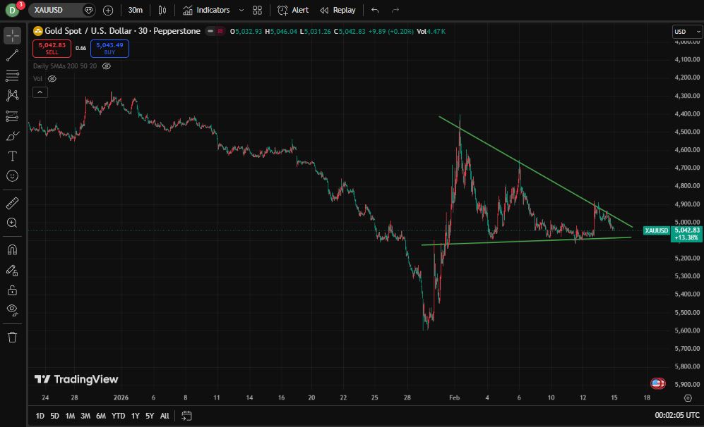The height and width of the screenshot is (427, 704).
Task: Open the Indicators dialog
Action: 206,10
